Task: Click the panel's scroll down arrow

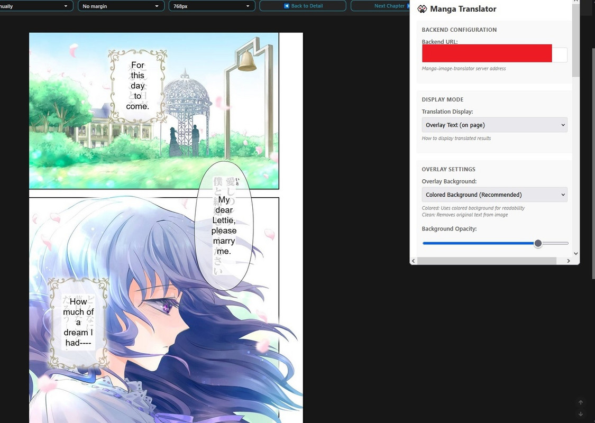Action: 575,253
